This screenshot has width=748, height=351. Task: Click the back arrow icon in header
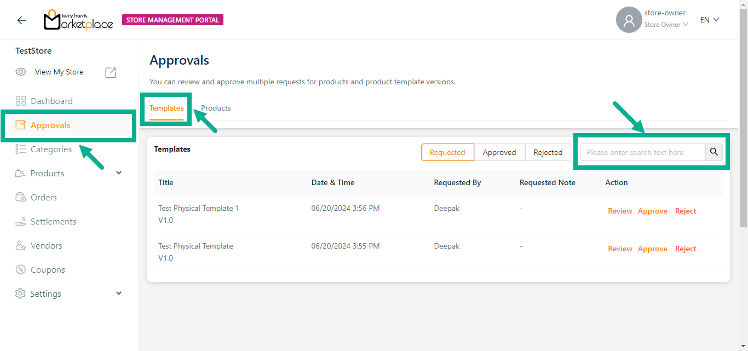(x=21, y=20)
